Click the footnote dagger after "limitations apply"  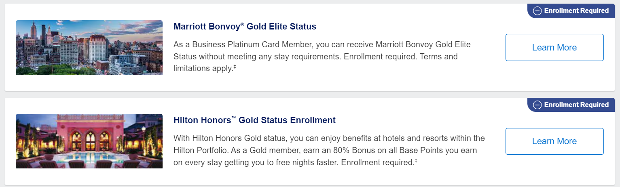[x=234, y=67]
